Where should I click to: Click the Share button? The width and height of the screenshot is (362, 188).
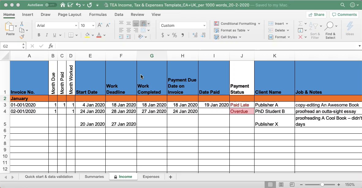click(x=316, y=15)
